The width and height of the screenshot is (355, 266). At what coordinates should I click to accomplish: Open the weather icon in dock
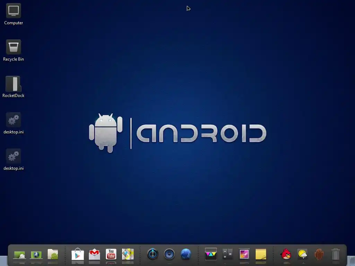coord(302,254)
